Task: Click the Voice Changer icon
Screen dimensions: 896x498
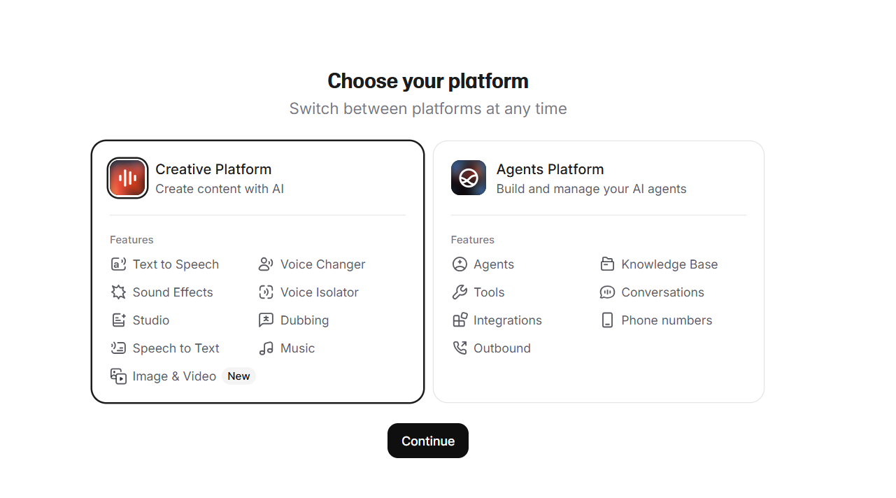Action: click(266, 264)
